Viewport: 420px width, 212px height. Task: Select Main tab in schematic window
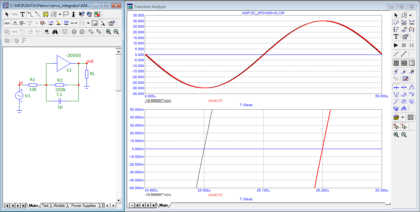34,206
